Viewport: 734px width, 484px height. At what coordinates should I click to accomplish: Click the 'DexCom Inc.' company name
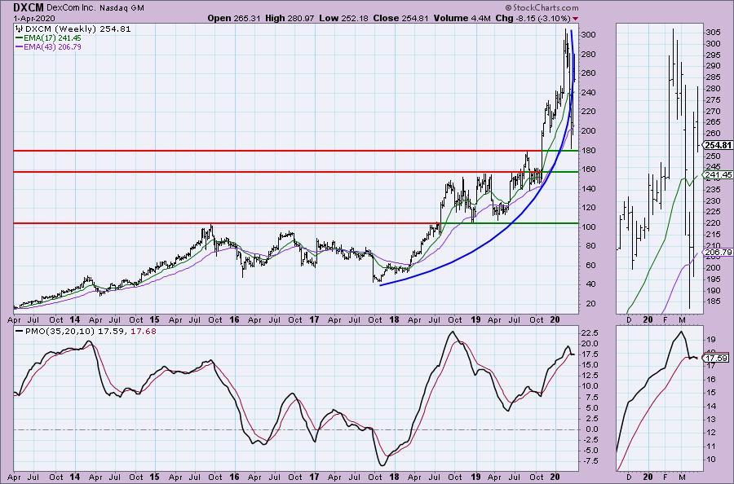coord(70,8)
